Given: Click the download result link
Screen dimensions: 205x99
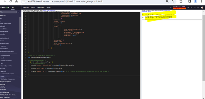Looking at the screenshot, I should [146, 11].
